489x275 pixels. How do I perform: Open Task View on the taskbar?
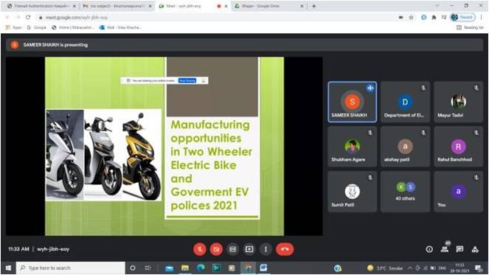pos(148,268)
